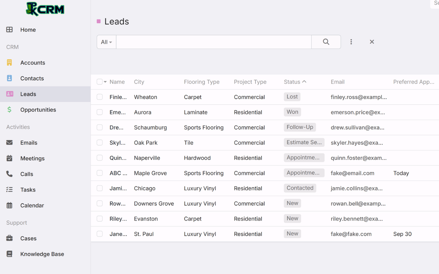The width and height of the screenshot is (439, 274).
Task: Click the Estimate Se... status badge
Action: 304,142
